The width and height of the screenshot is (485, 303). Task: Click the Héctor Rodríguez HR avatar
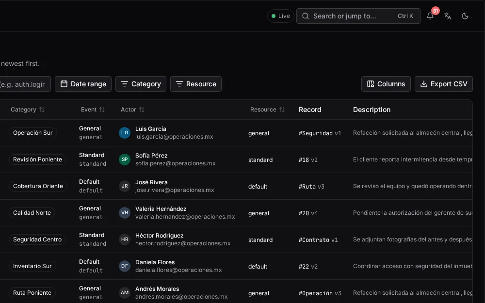click(x=125, y=239)
